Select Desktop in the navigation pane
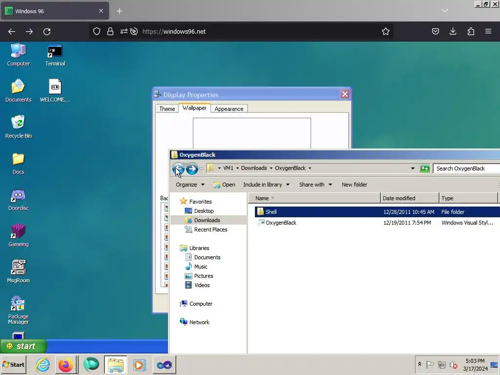 199,211
